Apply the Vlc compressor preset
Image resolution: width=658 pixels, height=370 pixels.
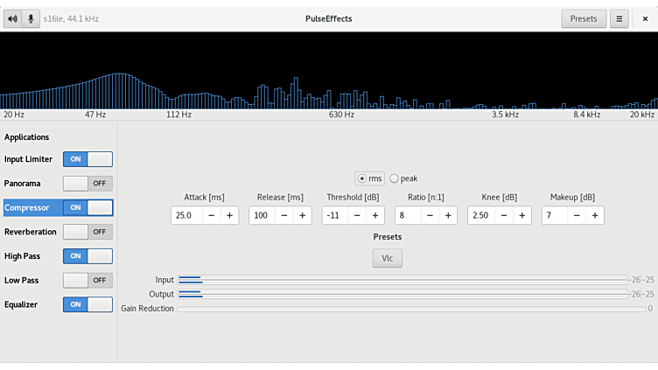[x=387, y=258]
